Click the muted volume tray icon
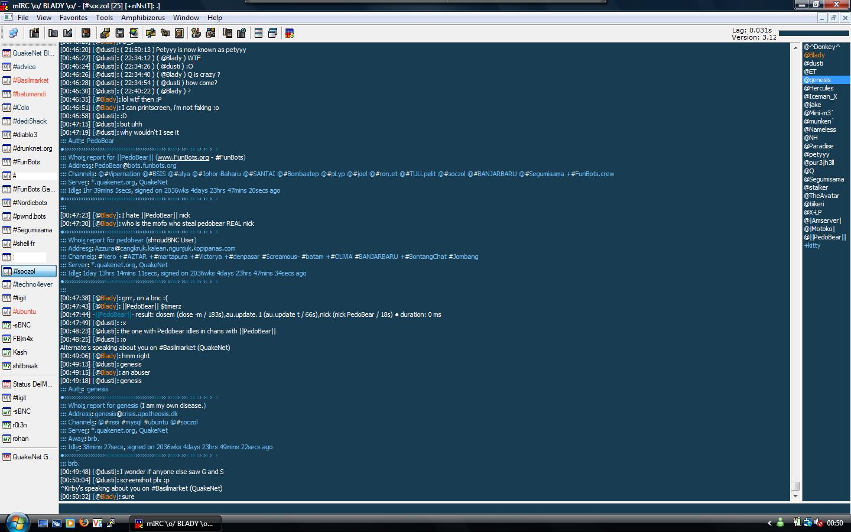The width and height of the screenshot is (851, 532). [818, 523]
